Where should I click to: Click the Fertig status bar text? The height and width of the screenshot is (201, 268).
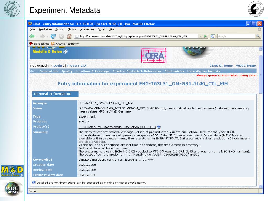pos(32,191)
